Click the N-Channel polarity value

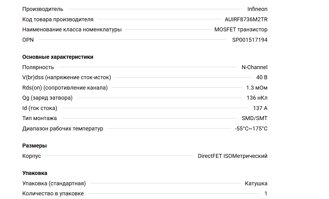[254, 67]
